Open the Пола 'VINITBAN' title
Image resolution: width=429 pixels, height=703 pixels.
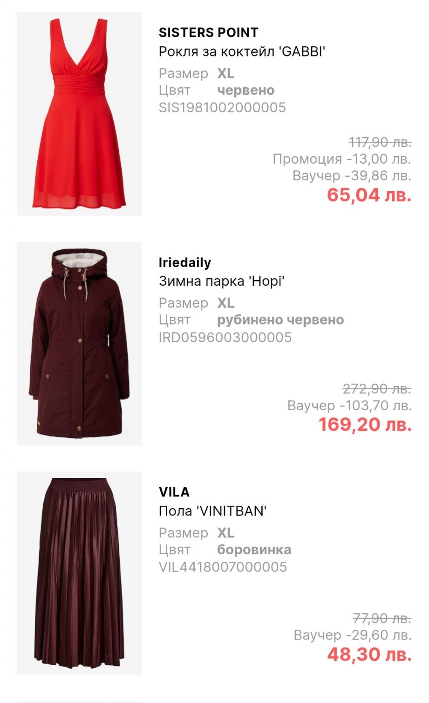(x=213, y=511)
